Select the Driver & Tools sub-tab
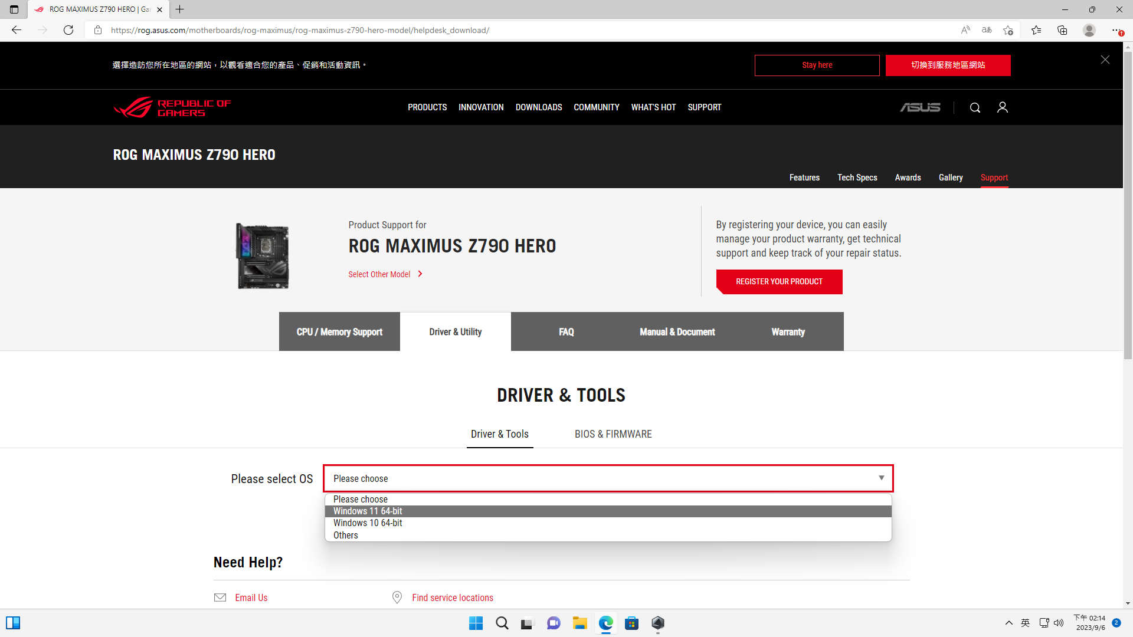Screen dimensions: 1133x637 (x=500, y=434)
